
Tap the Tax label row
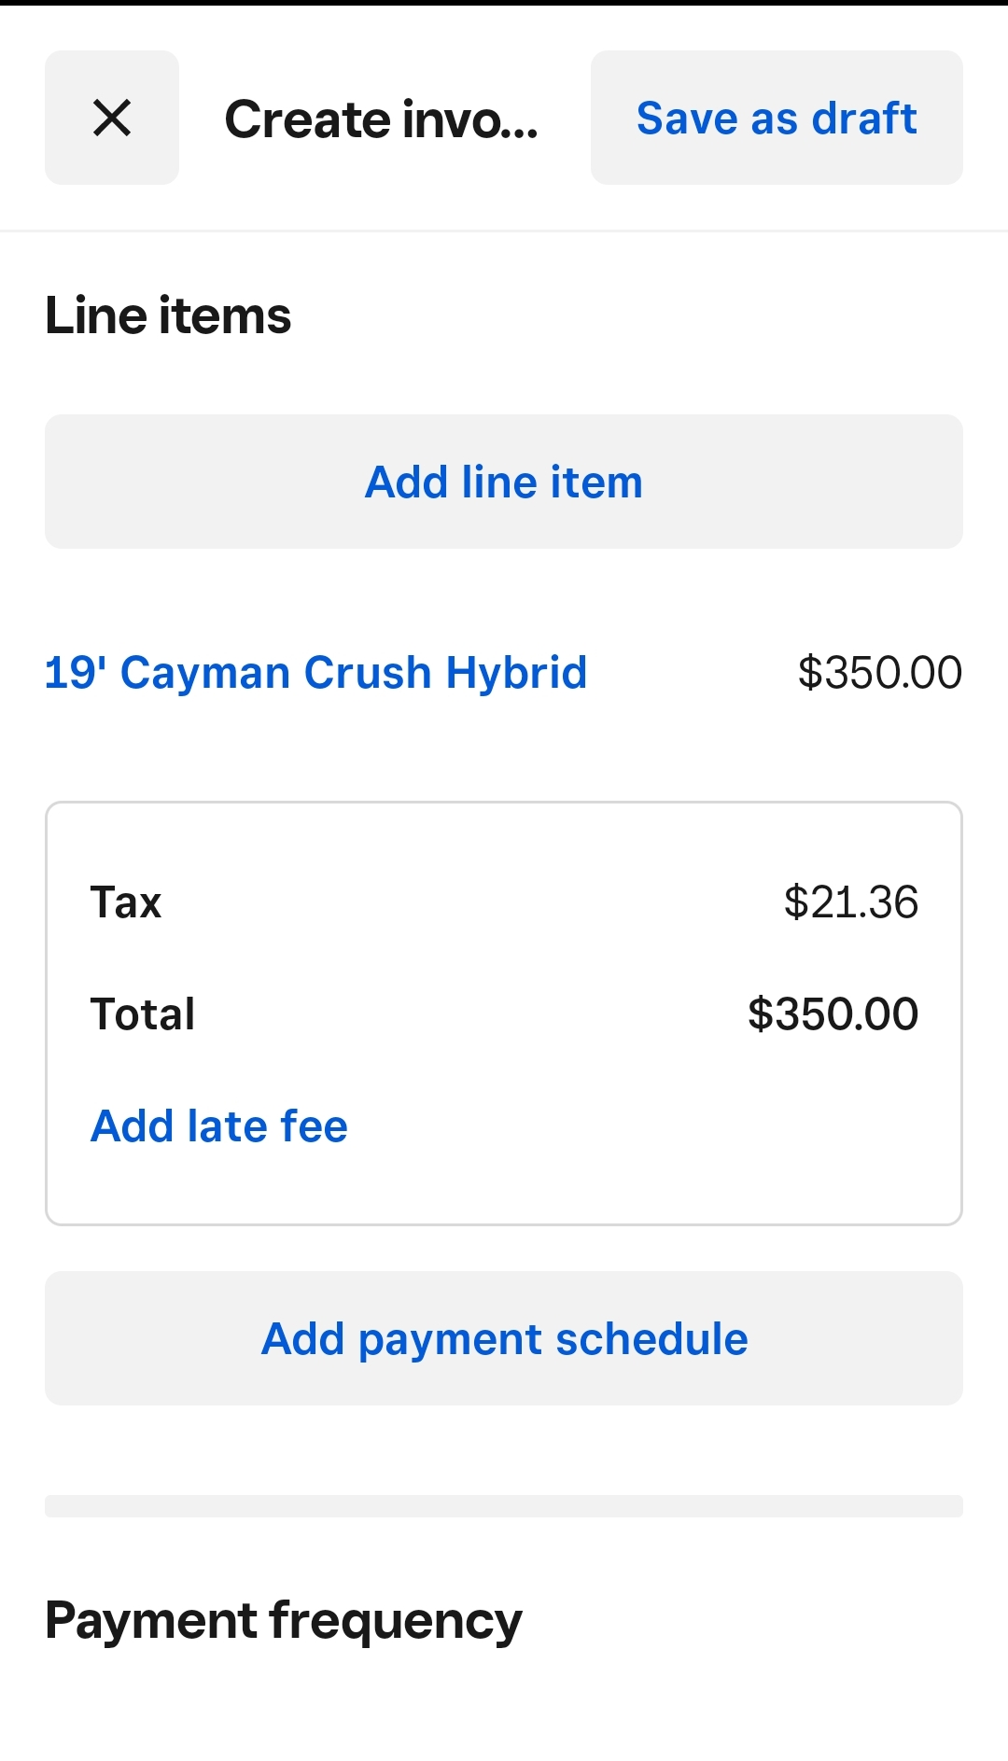point(126,902)
